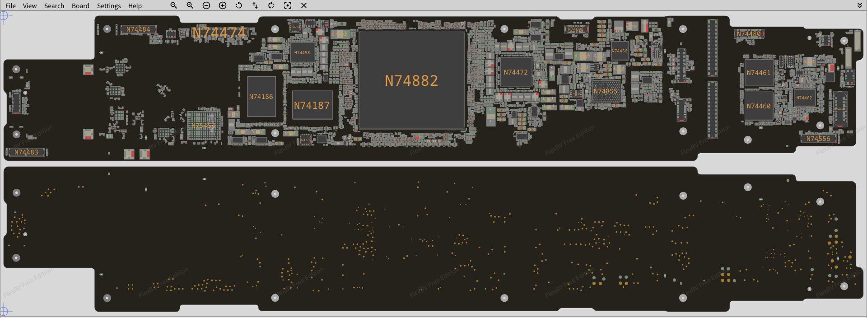
Task: Expand the double-chevron toolbar overflow
Action: click(860, 5)
